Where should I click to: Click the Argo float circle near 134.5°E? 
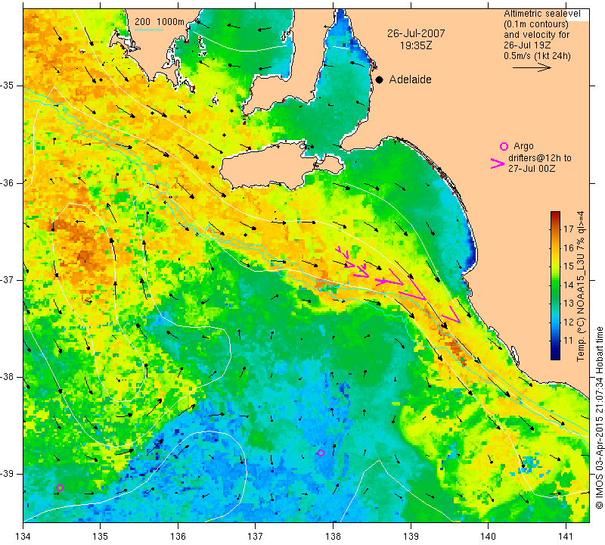pos(60,487)
